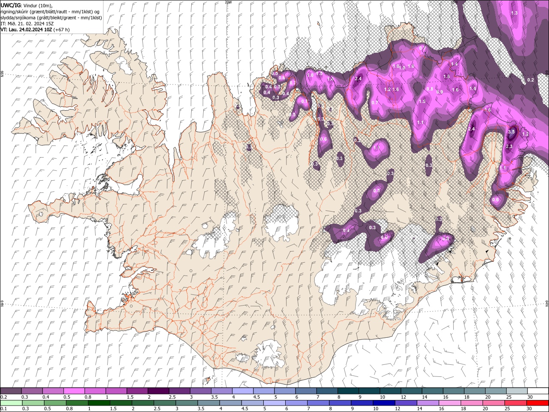This screenshot has height=412, width=549.
Task: Click the 15W longitude label
Action: pos(454,2)
